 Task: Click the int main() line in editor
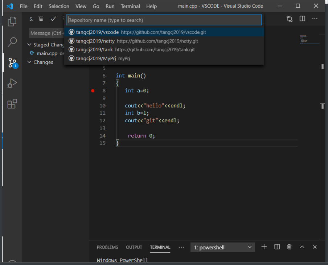pos(131,76)
